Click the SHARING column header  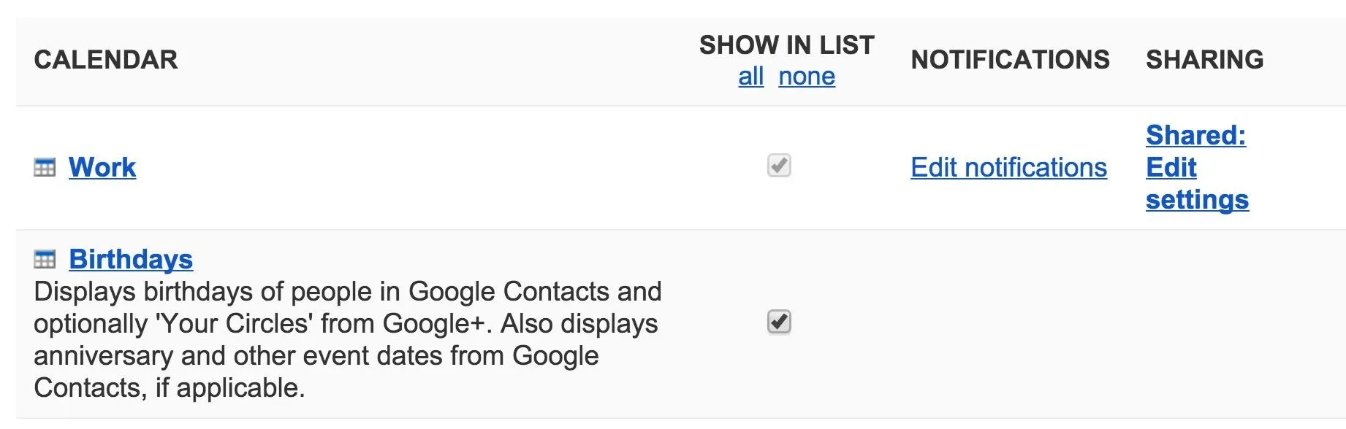point(1204,60)
